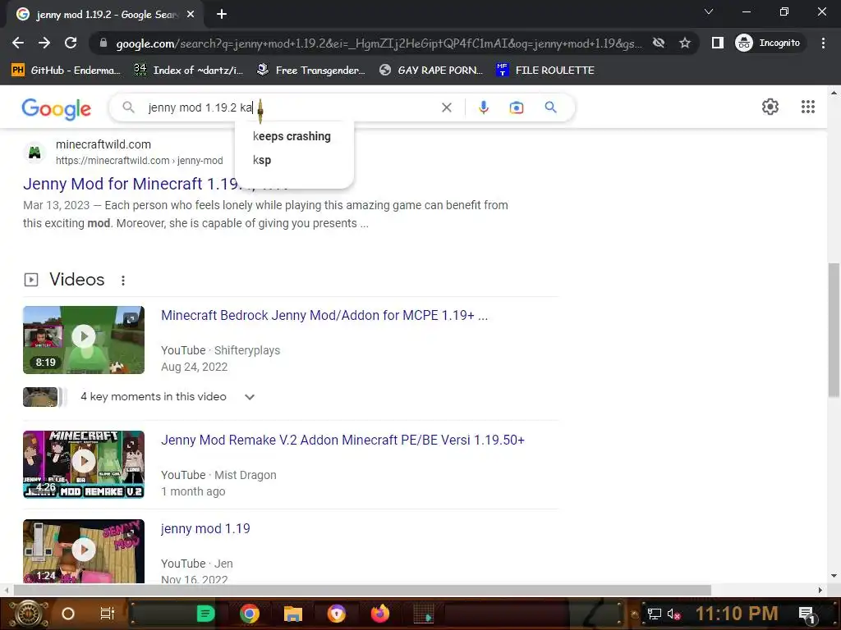Open the GitHub - Enderma... bookmark

click(66, 71)
